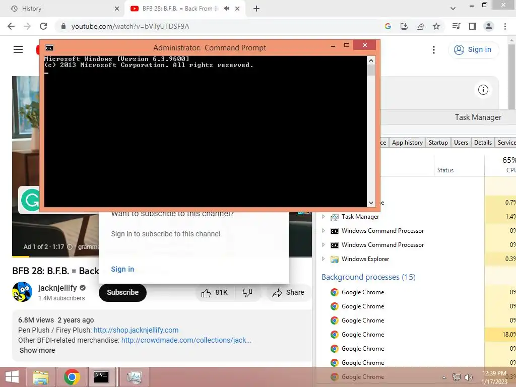This screenshot has height=387, width=516.
Task: Click the share page icon in address bar
Action: click(x=420, y=26)
